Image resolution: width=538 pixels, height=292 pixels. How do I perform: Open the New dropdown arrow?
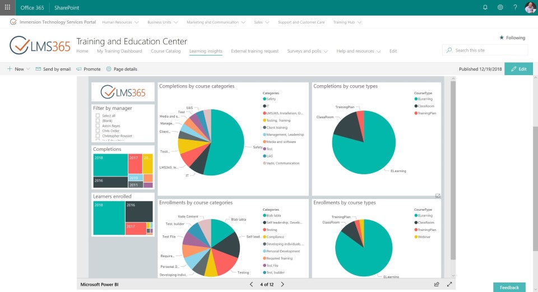(x=28, y=69)
